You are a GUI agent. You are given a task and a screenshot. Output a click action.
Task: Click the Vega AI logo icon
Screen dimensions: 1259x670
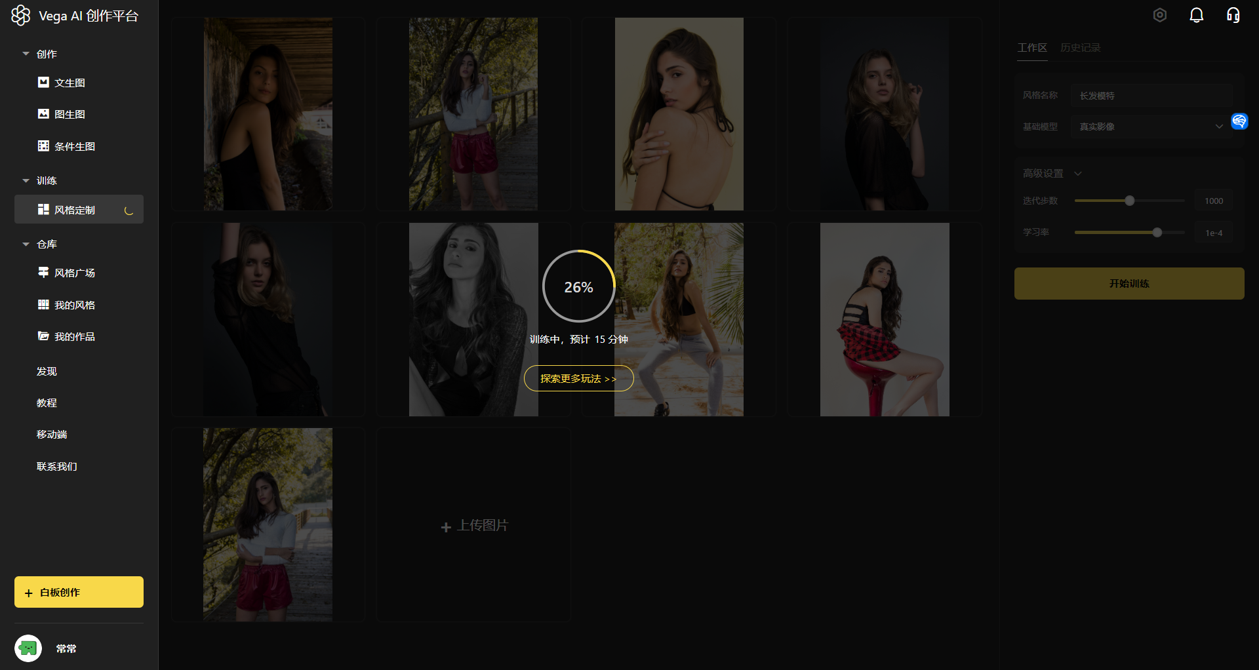(x=21, y=15)
